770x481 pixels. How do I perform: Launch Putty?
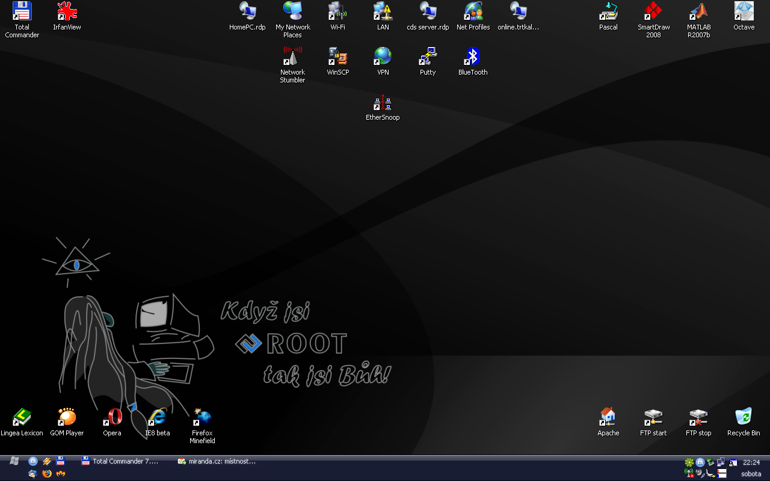point(428,61)
